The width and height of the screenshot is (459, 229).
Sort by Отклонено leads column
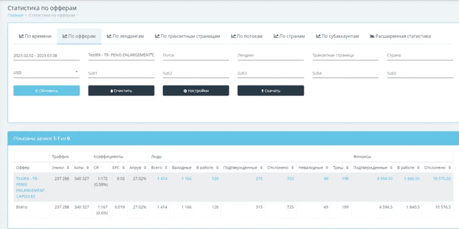coord(292,168)
